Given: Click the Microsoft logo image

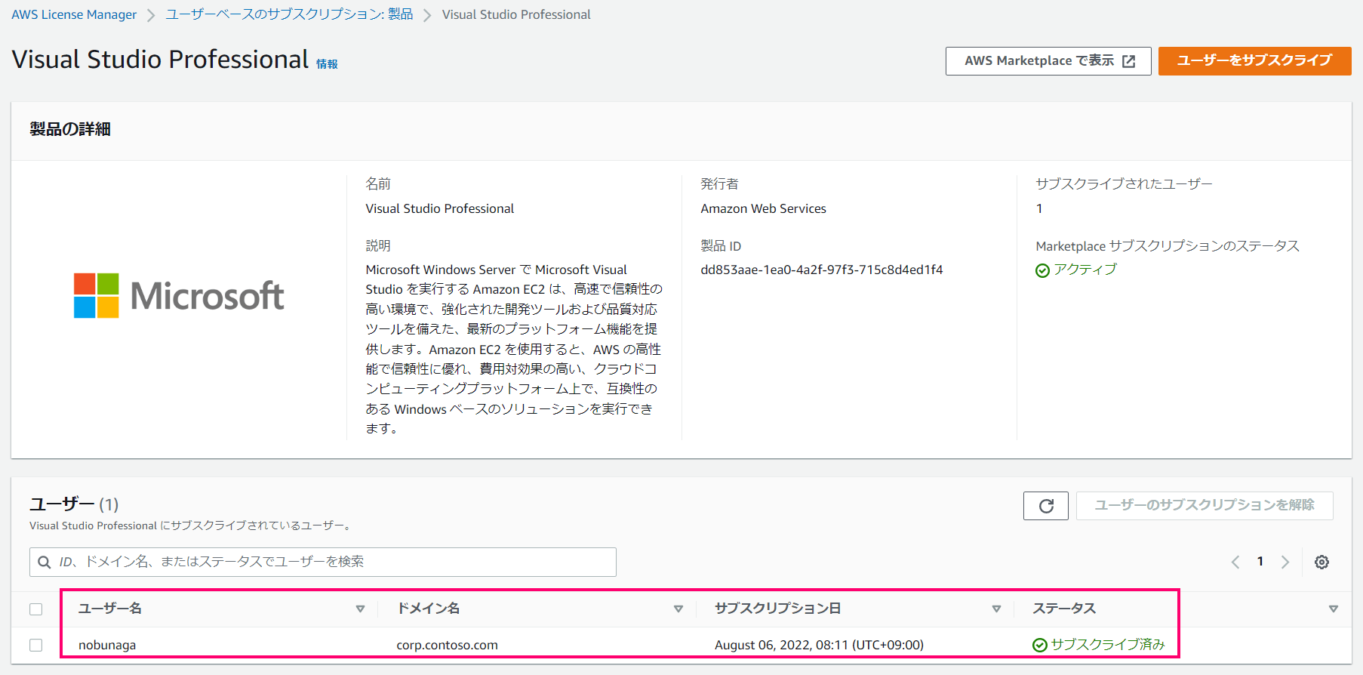Looking at the screenshot, I should (x=179, y=295).
